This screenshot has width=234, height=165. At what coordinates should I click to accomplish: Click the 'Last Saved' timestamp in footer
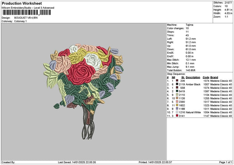pyautogui.click(x=77, y=162)
